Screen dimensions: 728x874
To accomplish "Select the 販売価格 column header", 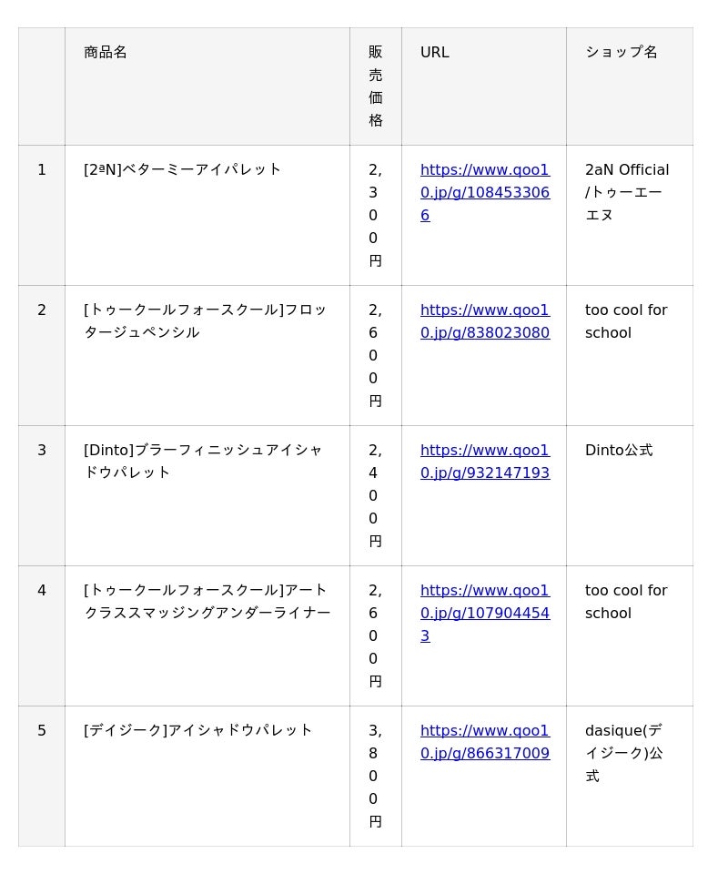I will (375, 86).
